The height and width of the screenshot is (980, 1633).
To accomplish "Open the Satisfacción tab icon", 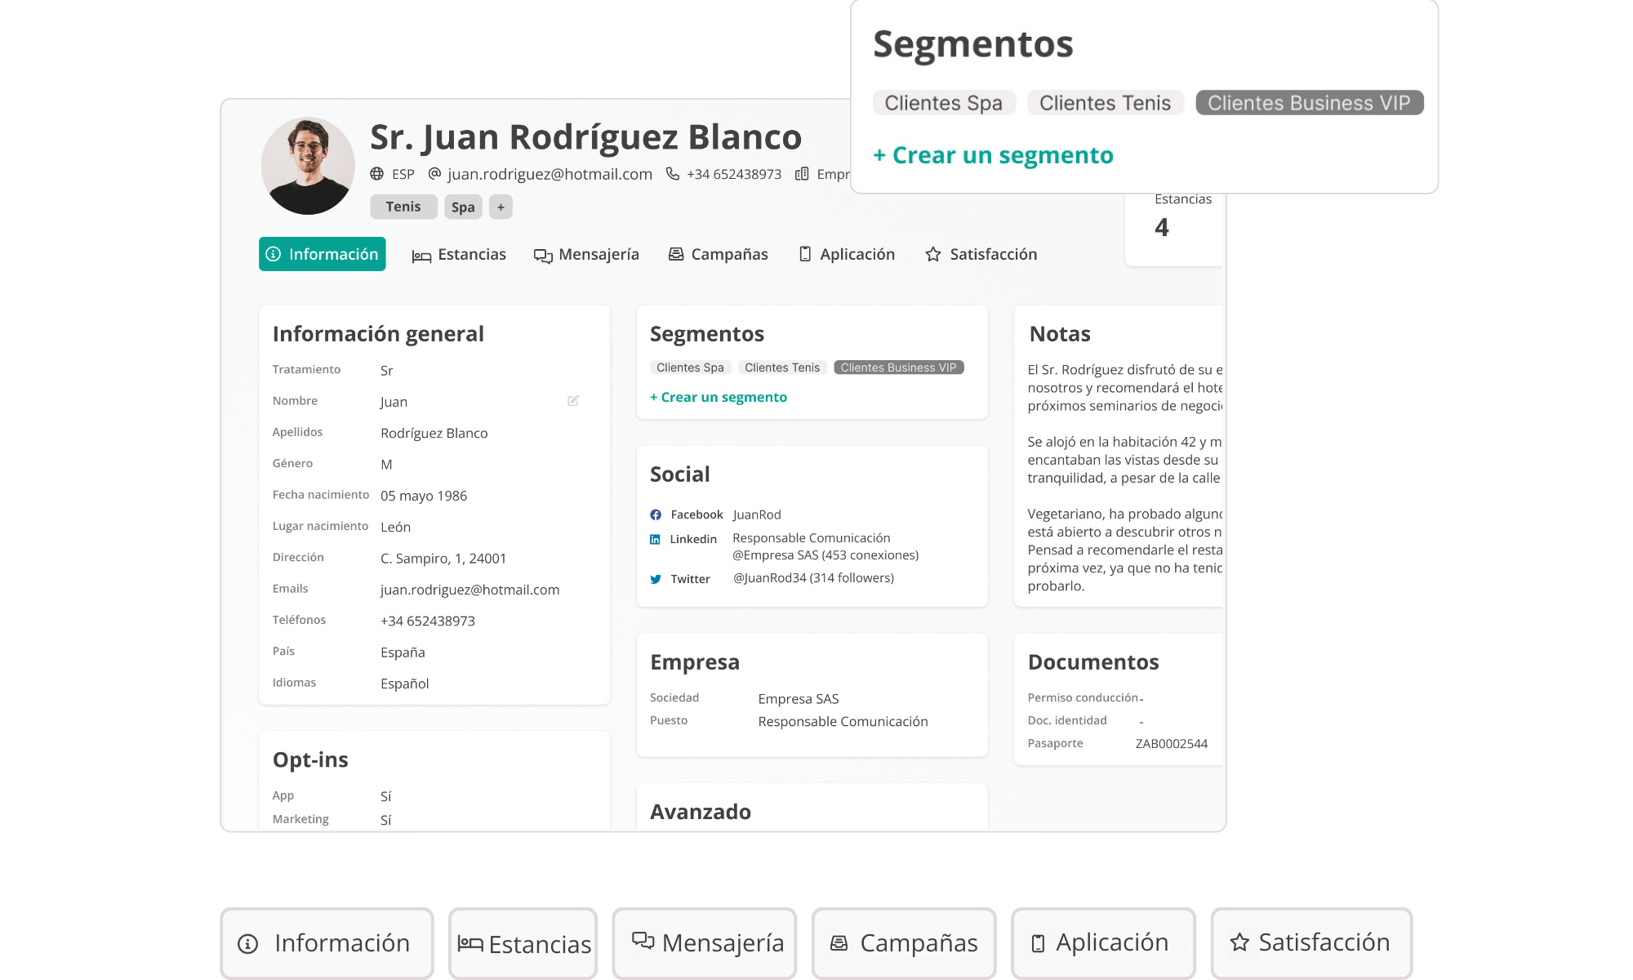I will click(x=933, y=254).
